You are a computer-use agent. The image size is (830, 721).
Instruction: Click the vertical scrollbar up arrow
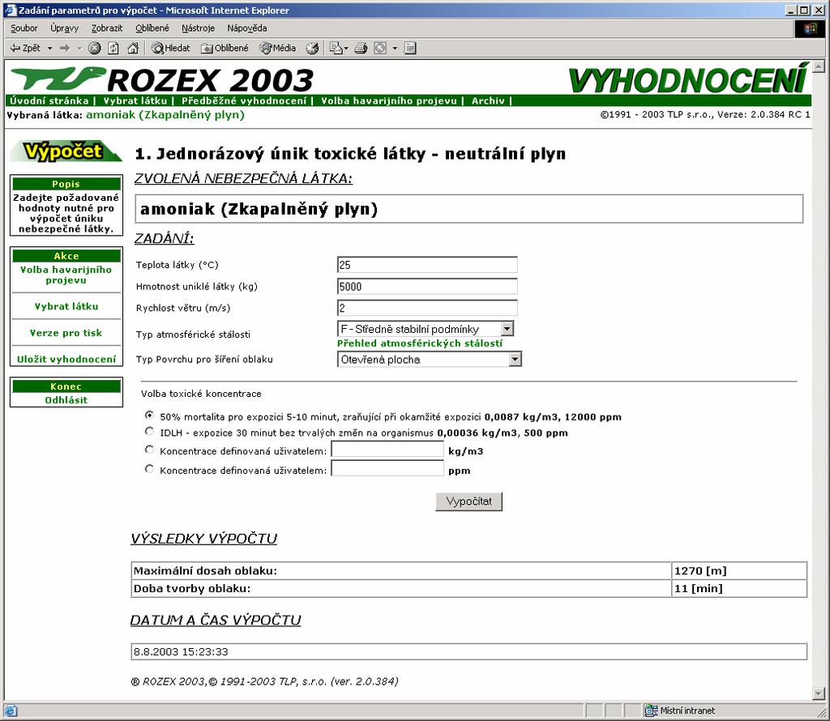click(819, 66)
